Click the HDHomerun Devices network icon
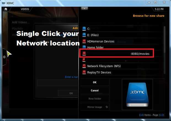This screenshot has height=121, width=171. click(84, 41)
